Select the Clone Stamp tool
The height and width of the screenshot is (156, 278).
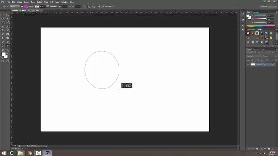[x=3, y=30]
